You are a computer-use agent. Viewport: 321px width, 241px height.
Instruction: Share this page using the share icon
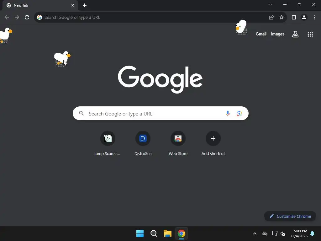tap(271, 18)
